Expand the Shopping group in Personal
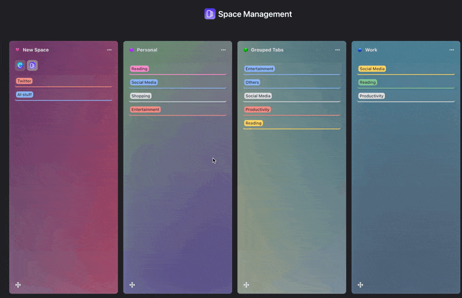This screenshot has height=298, width=462. click(x=140, y=96)
